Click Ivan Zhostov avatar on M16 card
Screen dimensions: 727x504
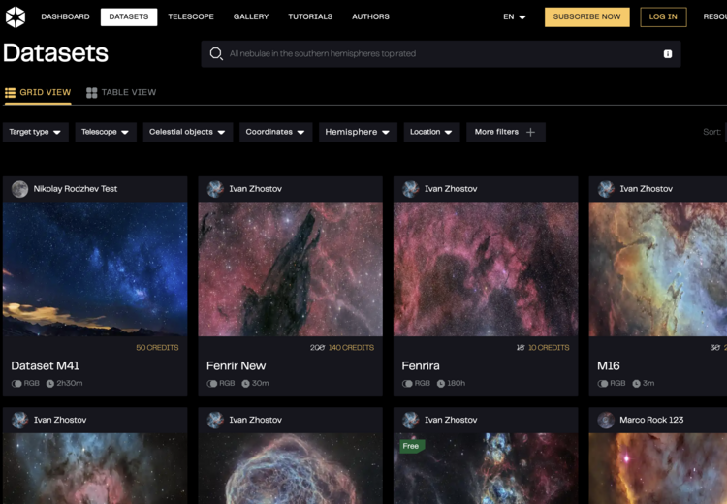click(606, 189)
